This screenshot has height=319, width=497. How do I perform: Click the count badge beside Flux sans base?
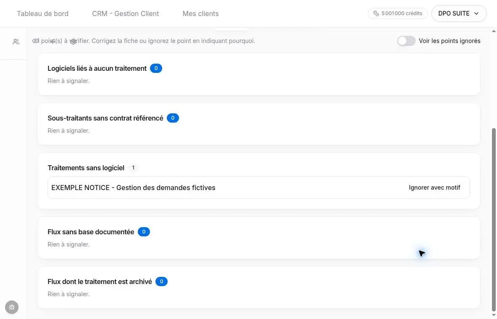144,232
